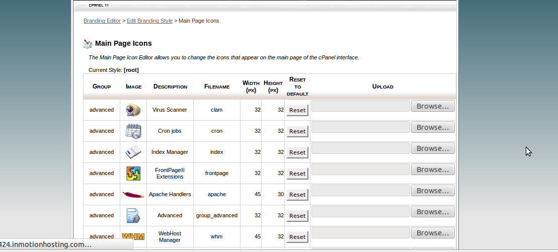Browse to upload an Index Manager icon
Viewport: 558px width, 252px height.
[433, 148]
